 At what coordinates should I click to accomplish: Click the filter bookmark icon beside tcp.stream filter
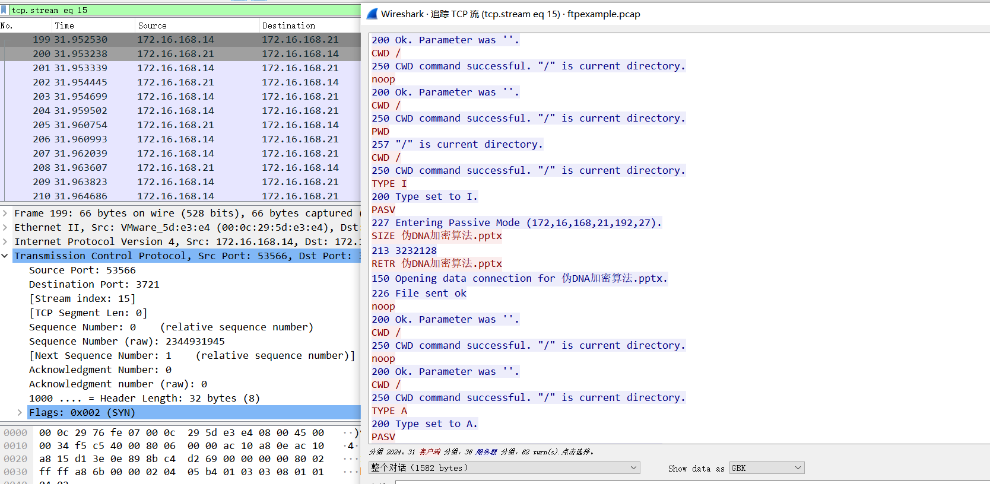(4, 10)
